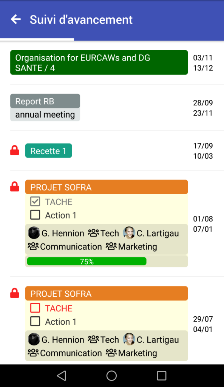Open the Organisation for EURCAWs and DG SANTE card

point(99,62)
